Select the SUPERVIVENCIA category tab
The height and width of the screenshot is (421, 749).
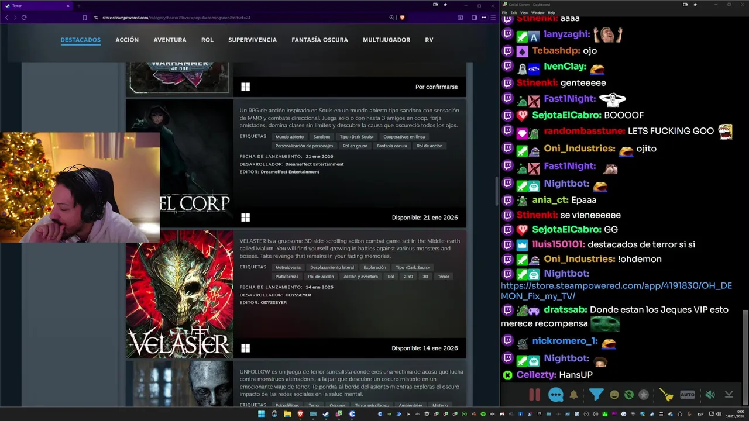coord(252,40)
